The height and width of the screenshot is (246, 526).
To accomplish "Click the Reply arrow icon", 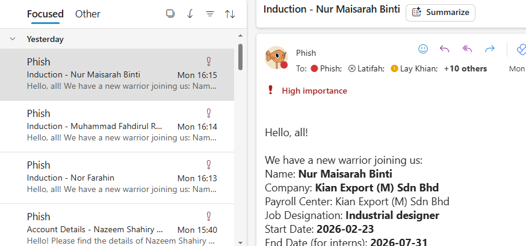I will coord(445,49).
